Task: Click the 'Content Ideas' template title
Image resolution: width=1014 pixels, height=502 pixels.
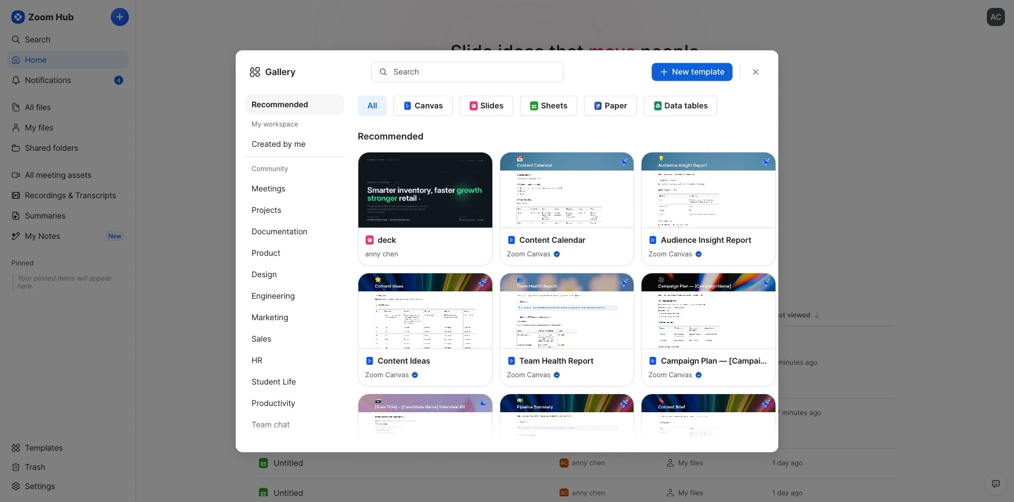Action: (x=404, y=361)
